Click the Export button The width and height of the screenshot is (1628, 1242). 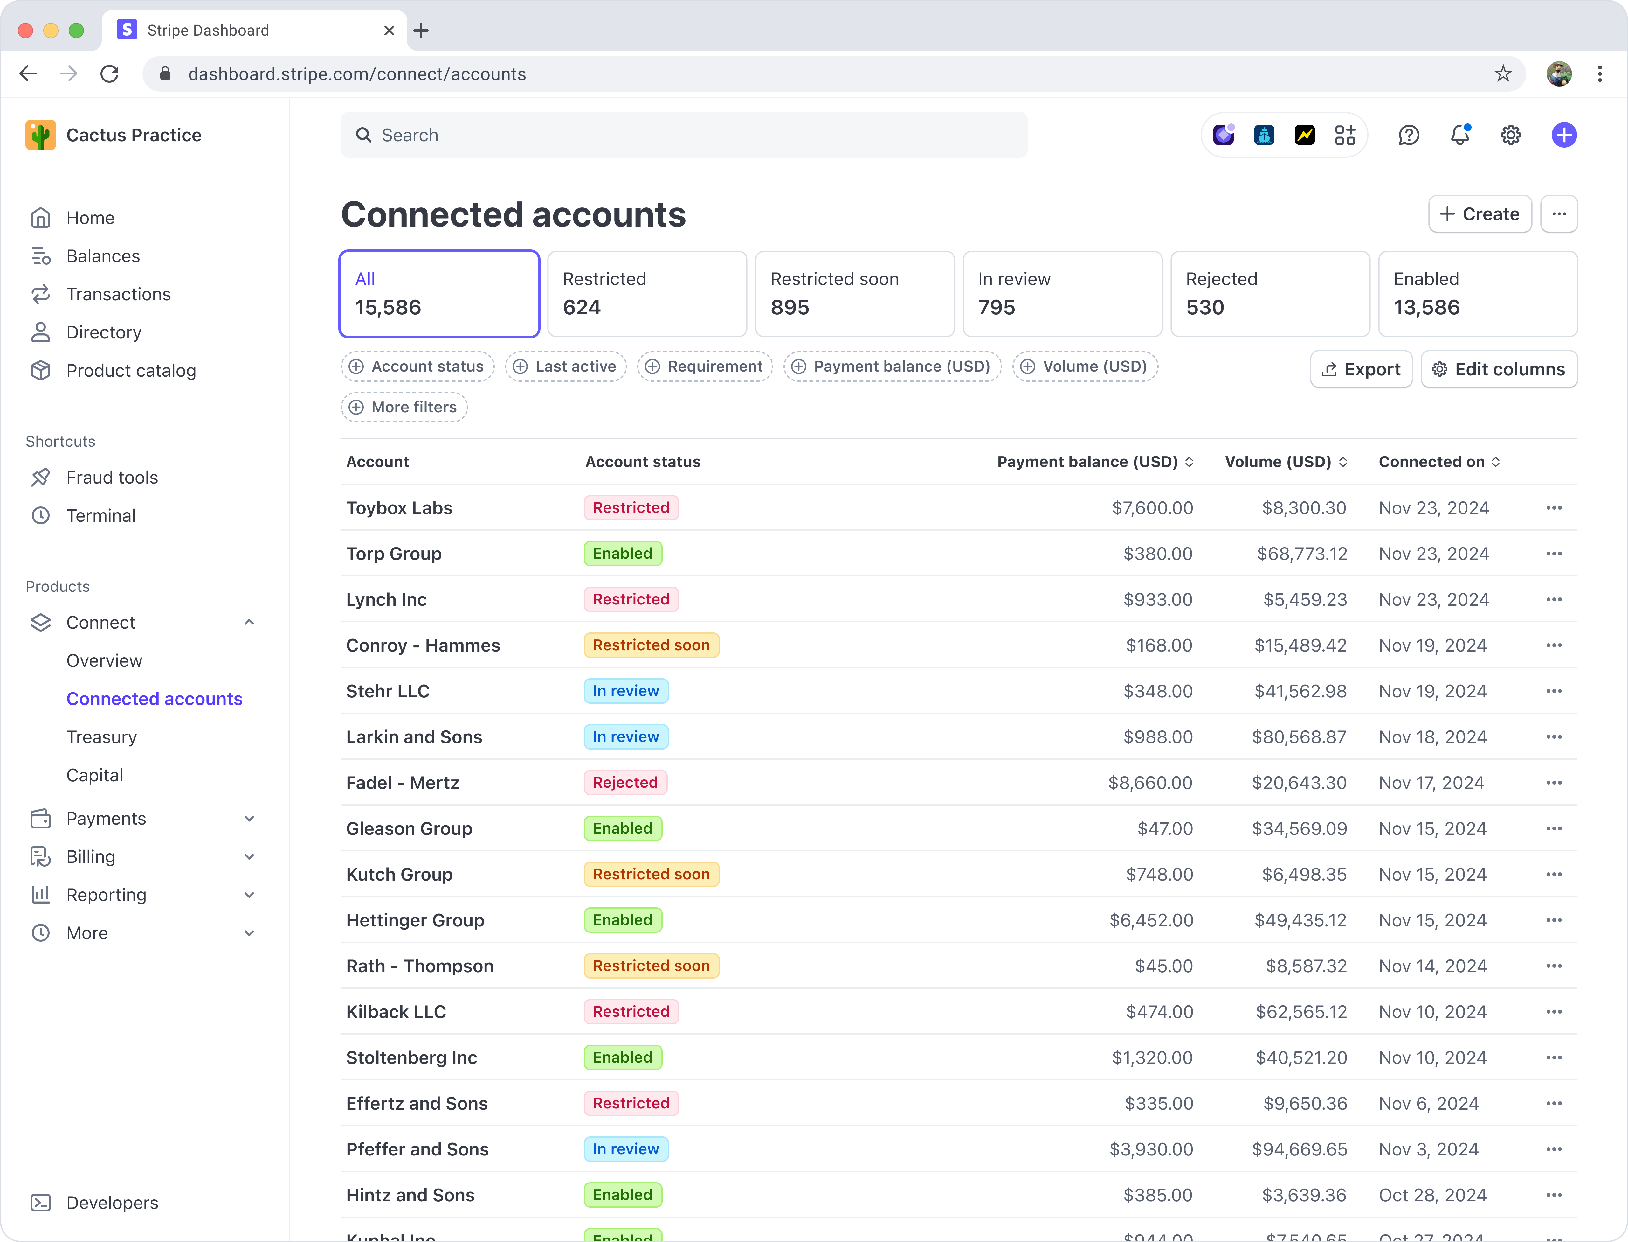tap(1361, 370)
